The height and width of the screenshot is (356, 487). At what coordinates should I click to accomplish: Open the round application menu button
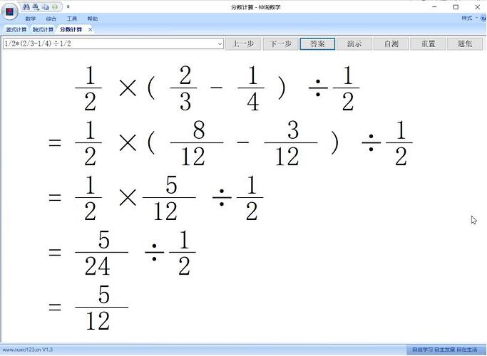10,11
